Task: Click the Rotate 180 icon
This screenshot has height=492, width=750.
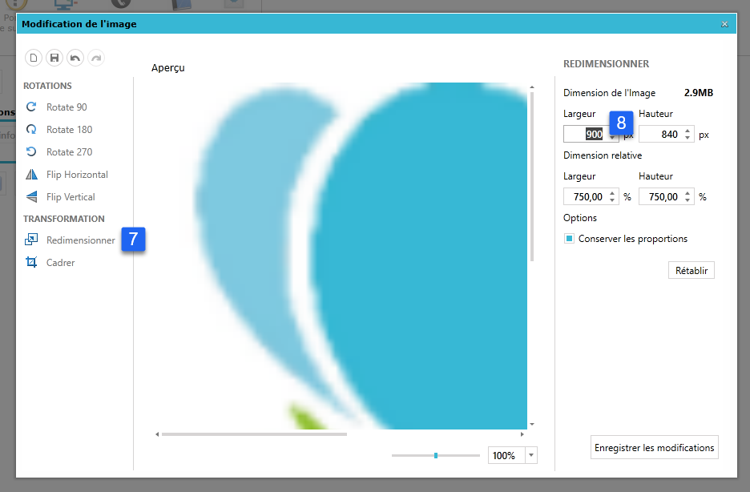Action: pos(31,130)
